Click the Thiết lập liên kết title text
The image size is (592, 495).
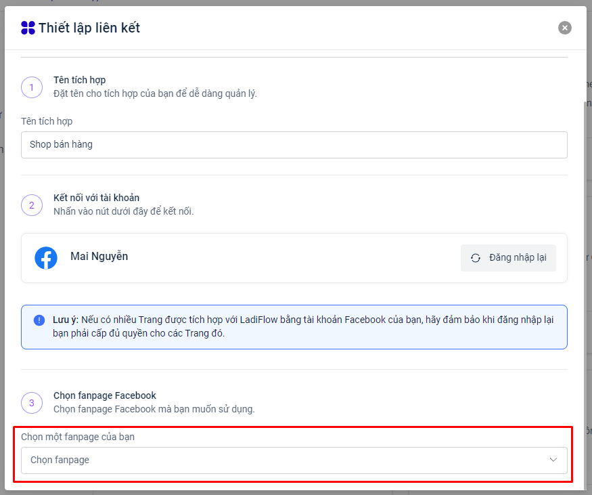point(89,28)
